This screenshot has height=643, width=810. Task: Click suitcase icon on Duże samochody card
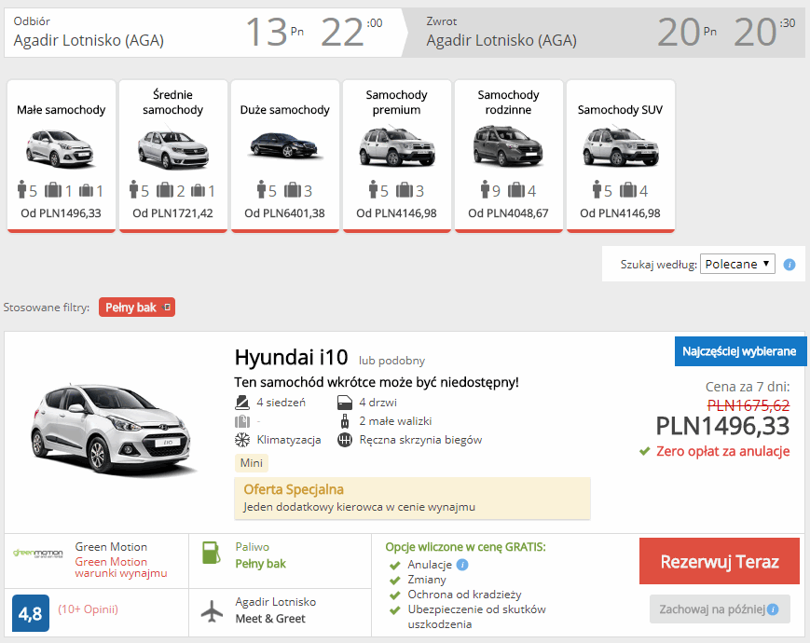pyautogui.click(x=292, y=190)
